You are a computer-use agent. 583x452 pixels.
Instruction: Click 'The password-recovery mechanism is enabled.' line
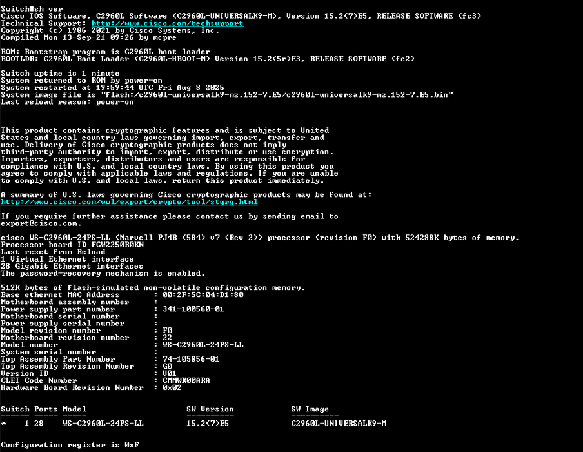tap(103, 273)
